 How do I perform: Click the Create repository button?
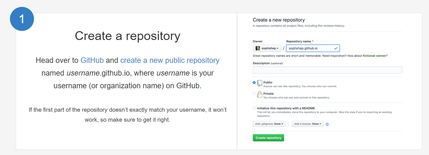pyautogui.click(x=268, y=138)
